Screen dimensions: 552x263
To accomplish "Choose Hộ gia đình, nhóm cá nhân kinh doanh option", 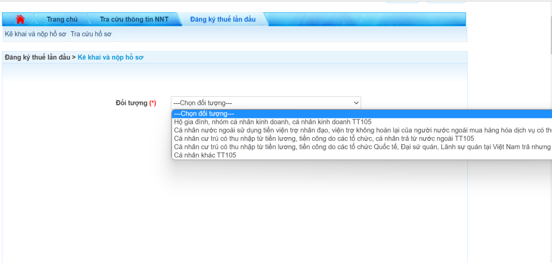I will 272,122.
